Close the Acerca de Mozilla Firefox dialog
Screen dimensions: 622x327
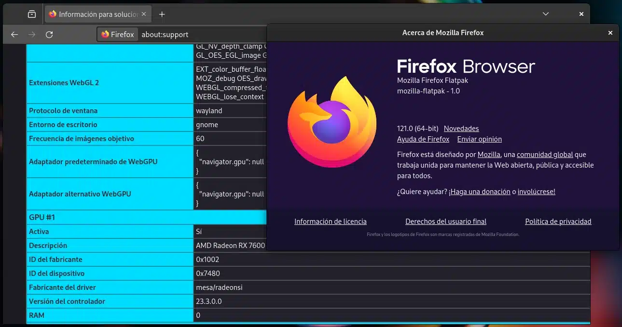[x=610, y=33]
